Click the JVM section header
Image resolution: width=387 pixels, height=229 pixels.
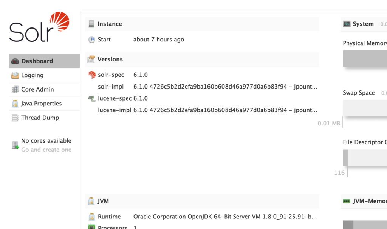tap(202, 201)
